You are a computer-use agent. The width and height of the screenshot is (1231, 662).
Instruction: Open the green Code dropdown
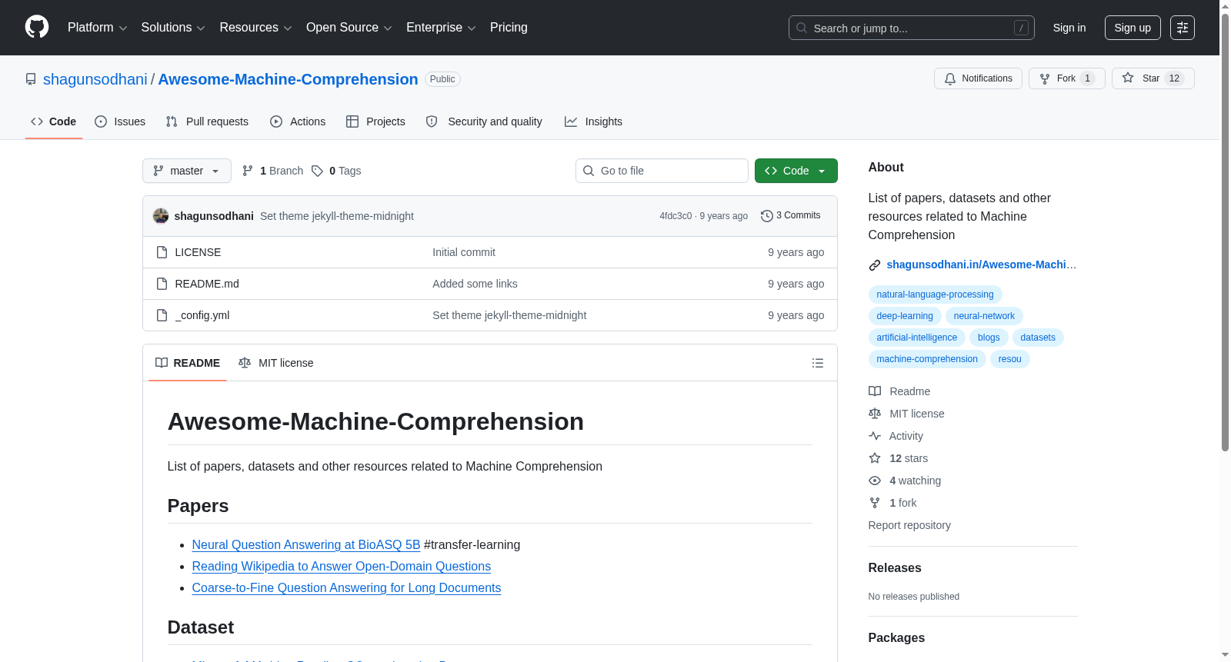click(x=796, y=171)
